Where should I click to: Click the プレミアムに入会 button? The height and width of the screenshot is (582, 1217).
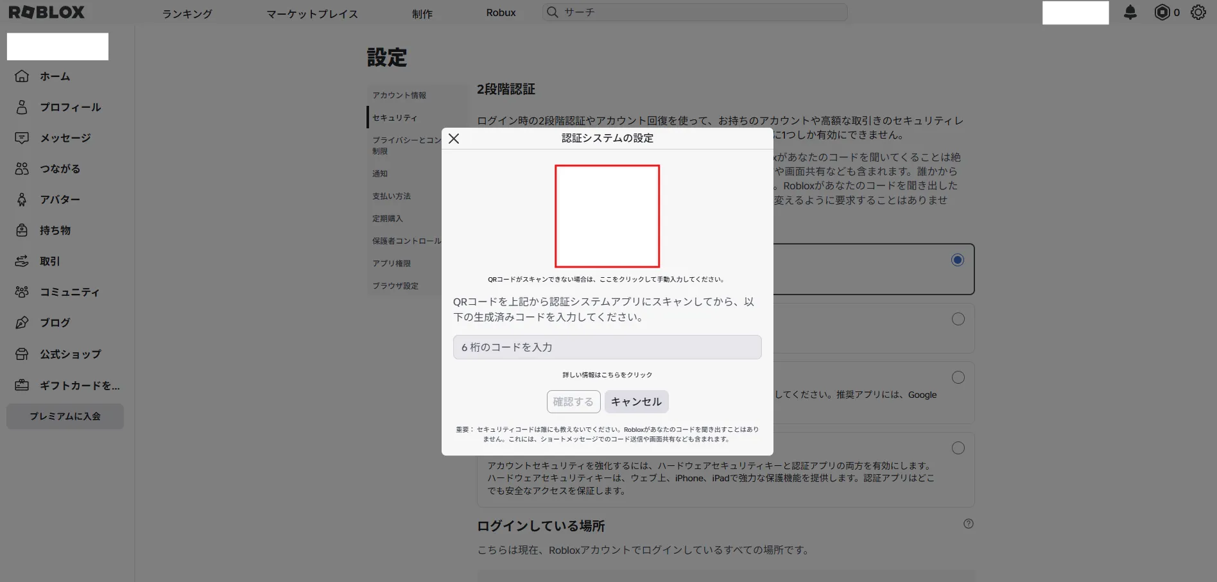pyautogui.click(x=65, y=416)
